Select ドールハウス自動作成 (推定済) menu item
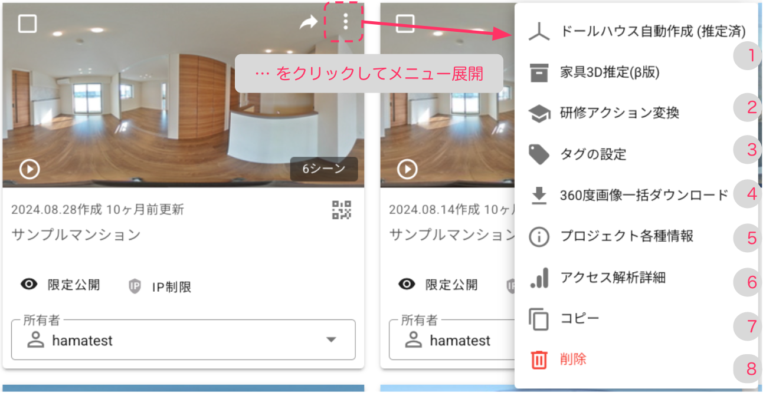 coord(636,32)
